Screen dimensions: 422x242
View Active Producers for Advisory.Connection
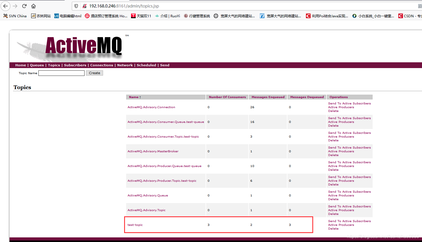tap(341, 107)
